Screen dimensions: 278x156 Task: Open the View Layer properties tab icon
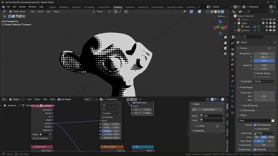(232, 60)
